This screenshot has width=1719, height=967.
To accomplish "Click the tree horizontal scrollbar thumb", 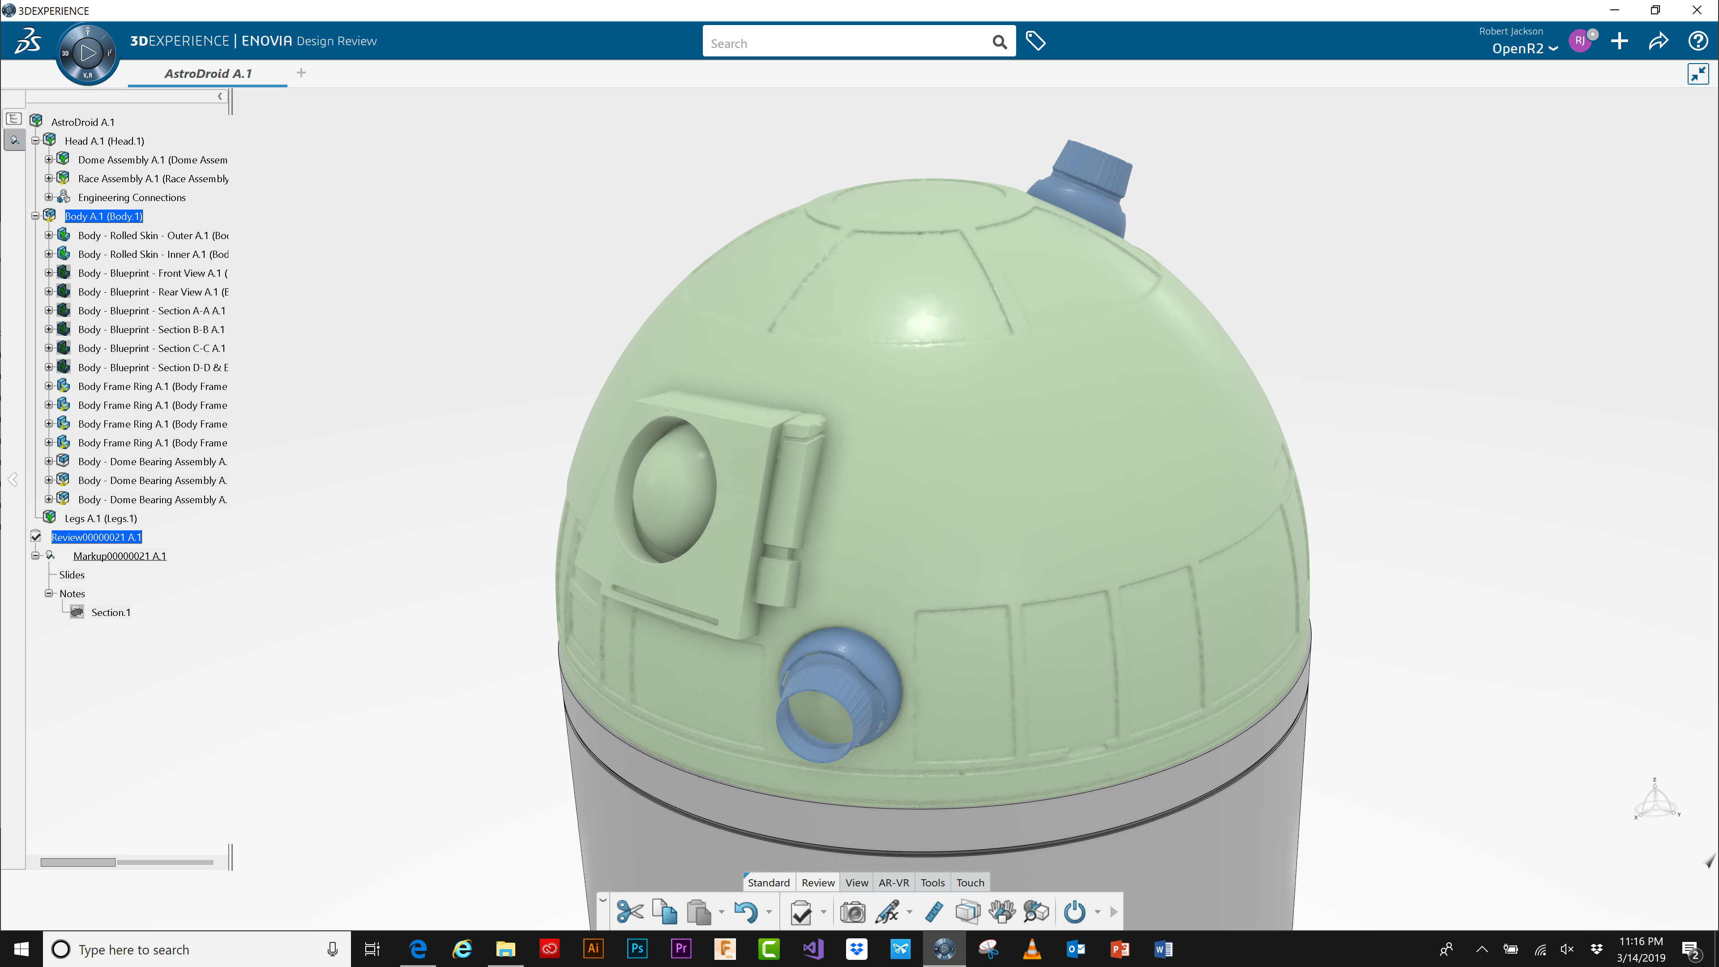I will 77,862.
